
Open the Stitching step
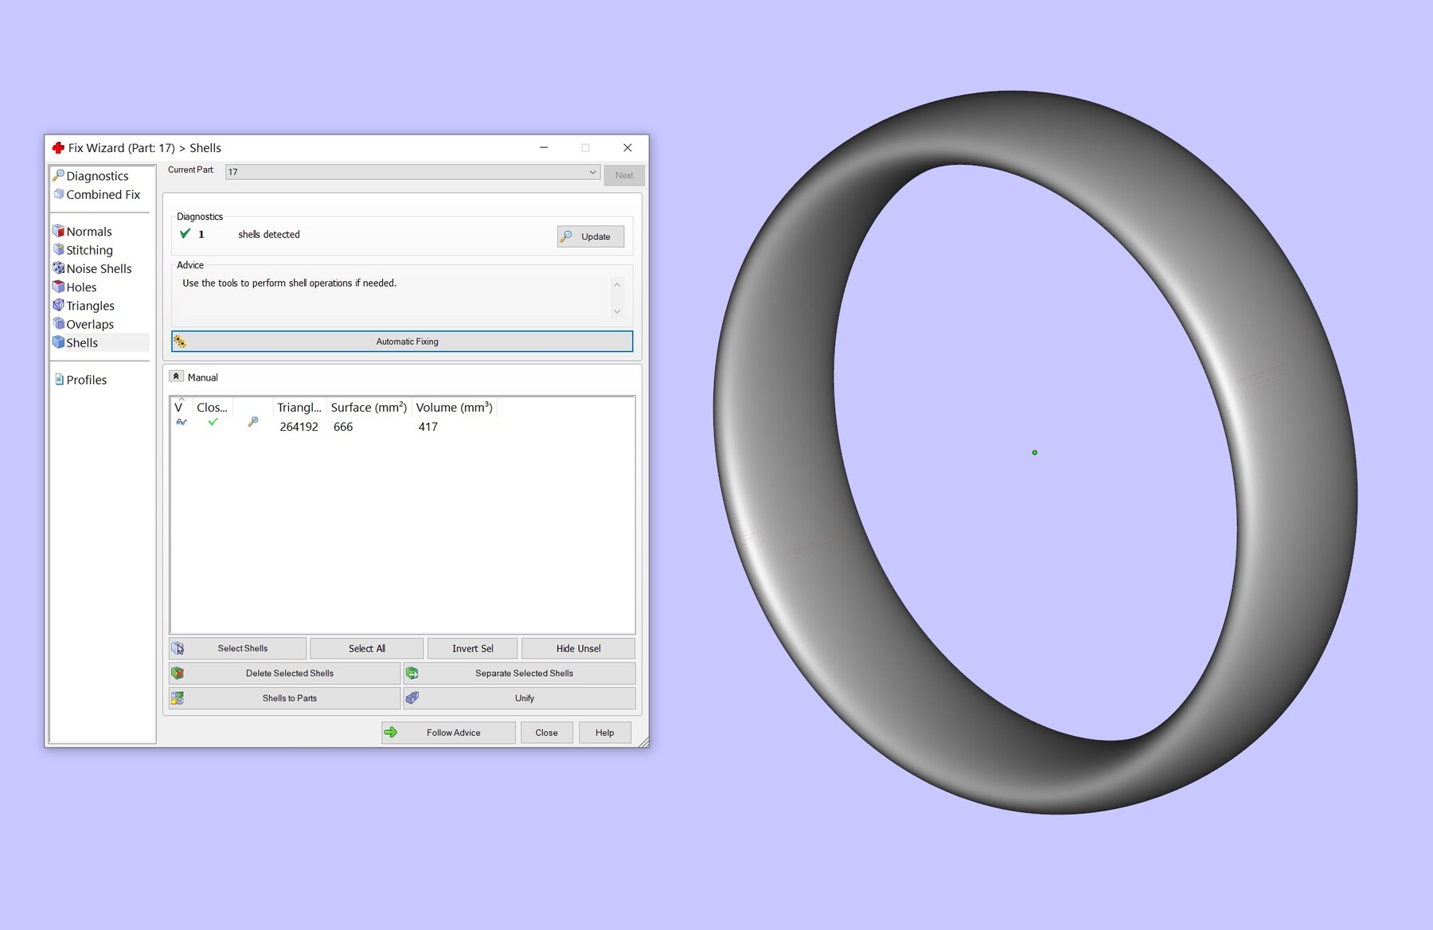point(89,250)
